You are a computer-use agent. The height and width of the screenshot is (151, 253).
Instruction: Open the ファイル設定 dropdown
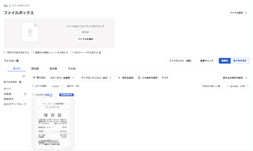238,13
